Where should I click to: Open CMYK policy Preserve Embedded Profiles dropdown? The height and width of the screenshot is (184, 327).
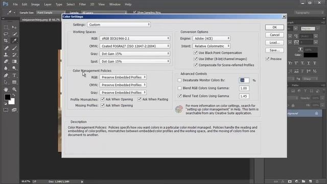[123, 85]
